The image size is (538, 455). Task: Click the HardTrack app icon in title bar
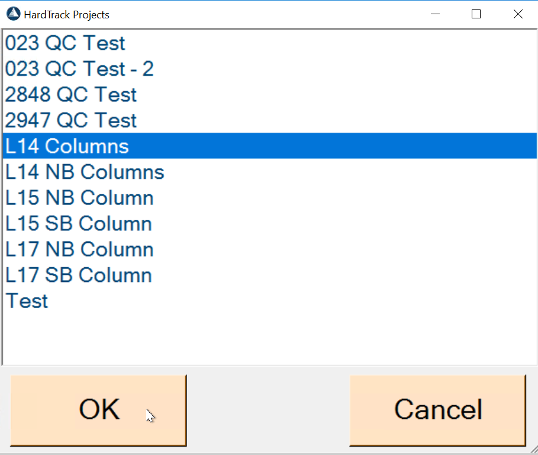click(13, 14)
